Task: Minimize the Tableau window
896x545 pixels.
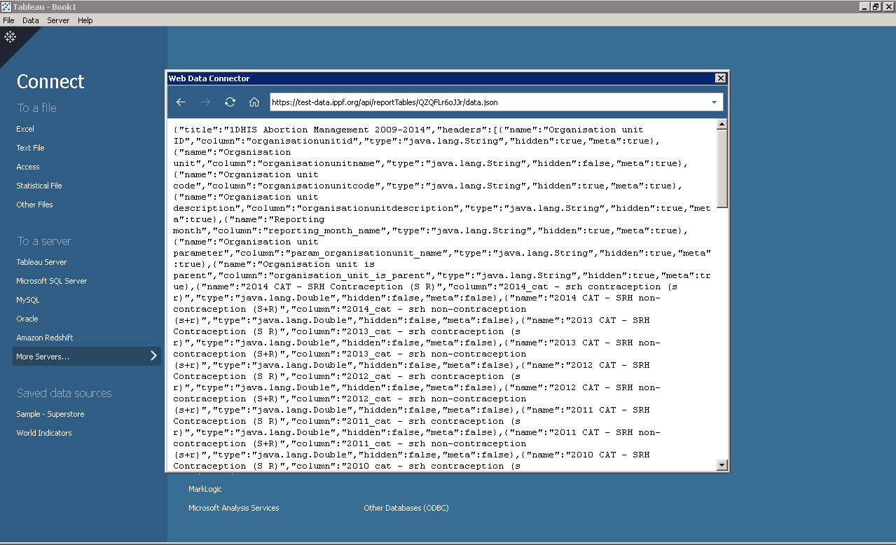Action: coord(865,6)
